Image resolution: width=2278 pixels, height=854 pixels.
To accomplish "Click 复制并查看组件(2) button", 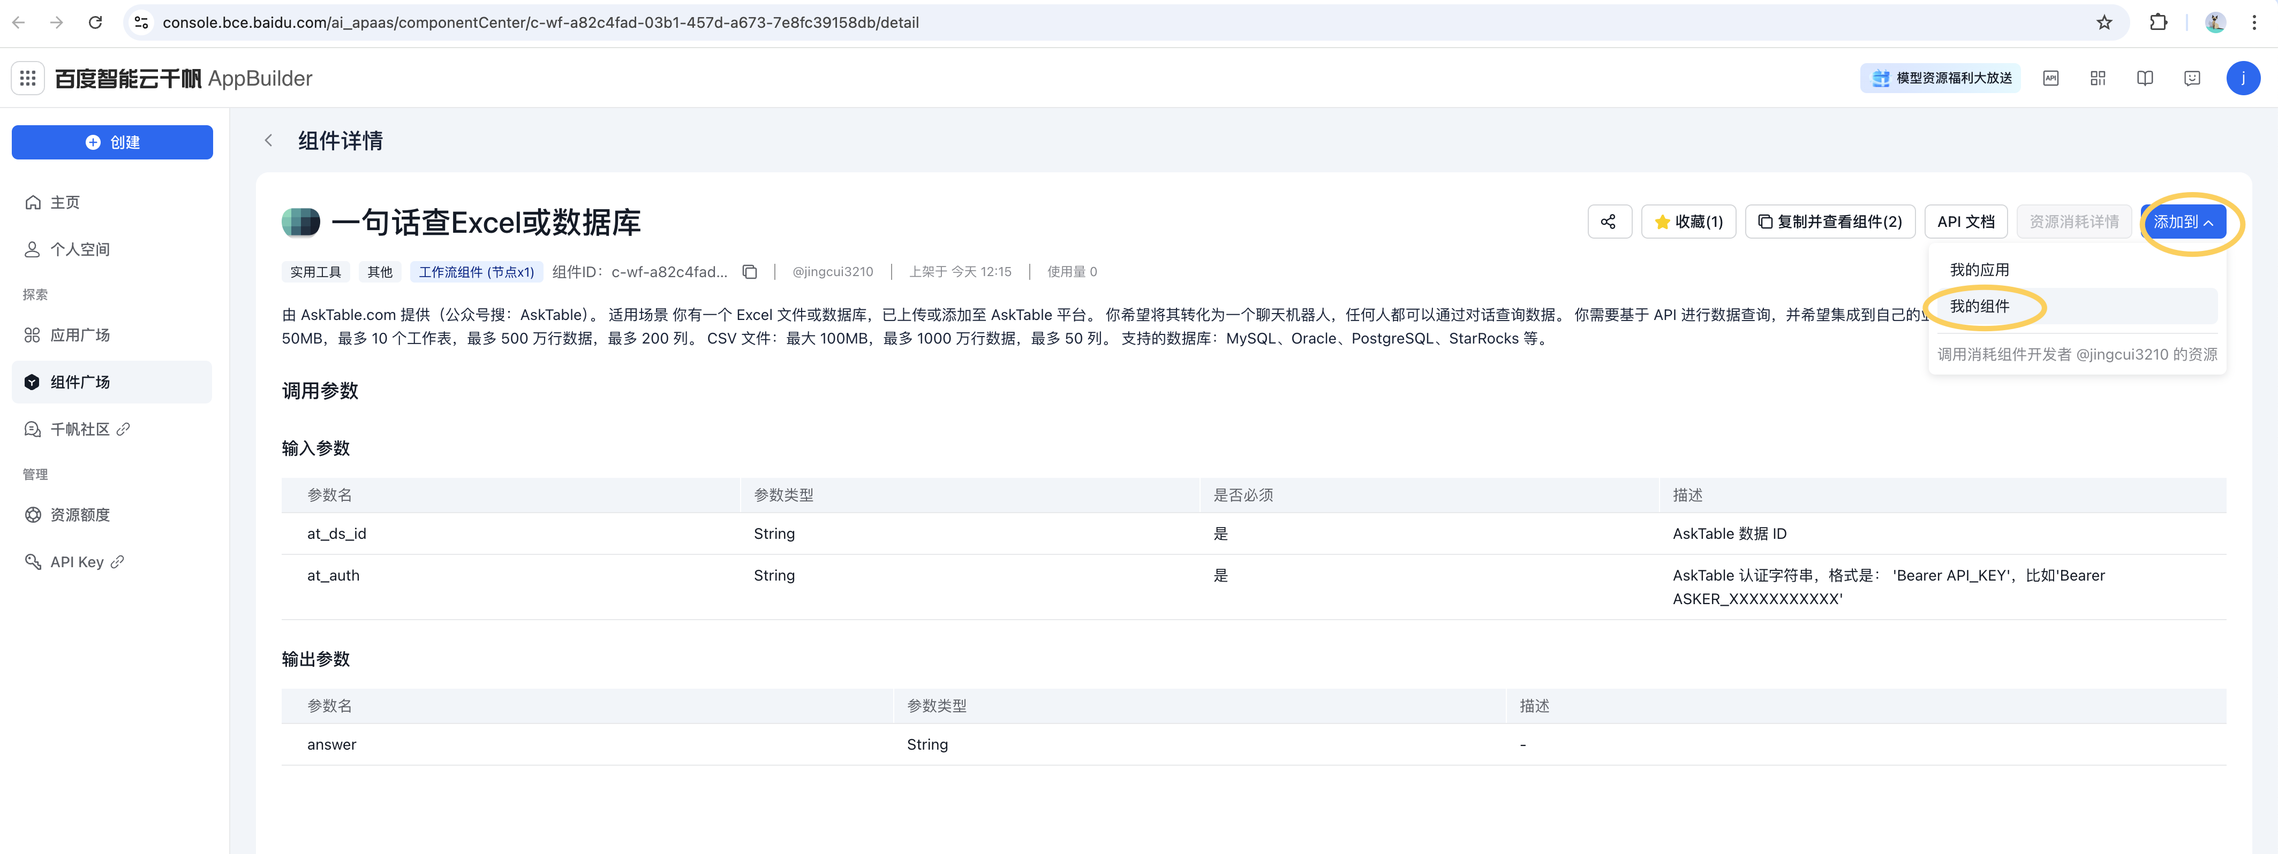I will click(x=1830, y=222).
